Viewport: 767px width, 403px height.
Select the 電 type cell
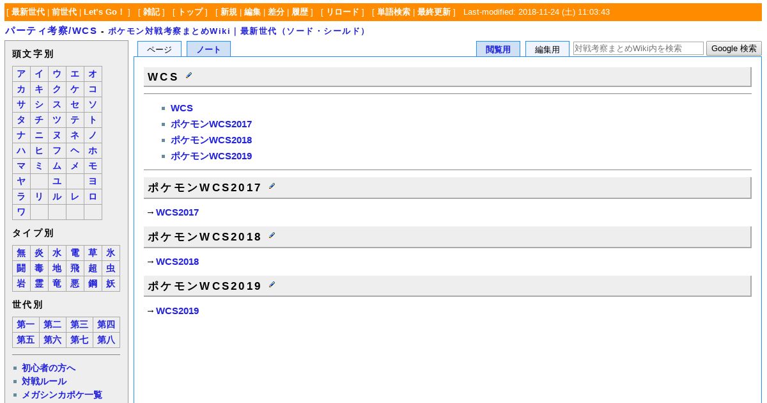[75, 253]
